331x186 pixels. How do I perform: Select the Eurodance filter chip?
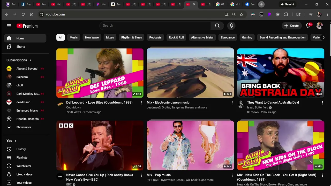(228, 37)
